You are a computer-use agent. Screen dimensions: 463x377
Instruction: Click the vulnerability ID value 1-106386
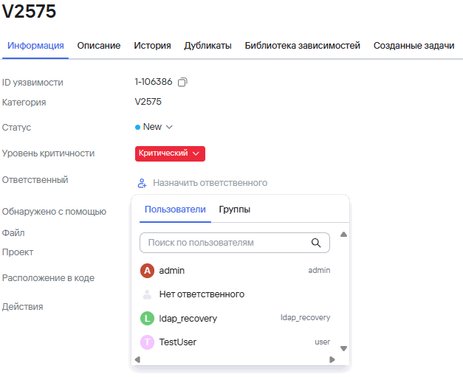coord(154,82)
